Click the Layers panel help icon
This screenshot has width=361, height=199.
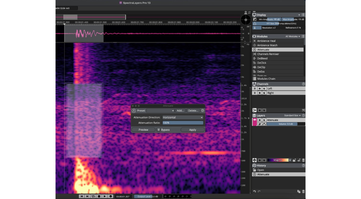[x=304, y=116]
